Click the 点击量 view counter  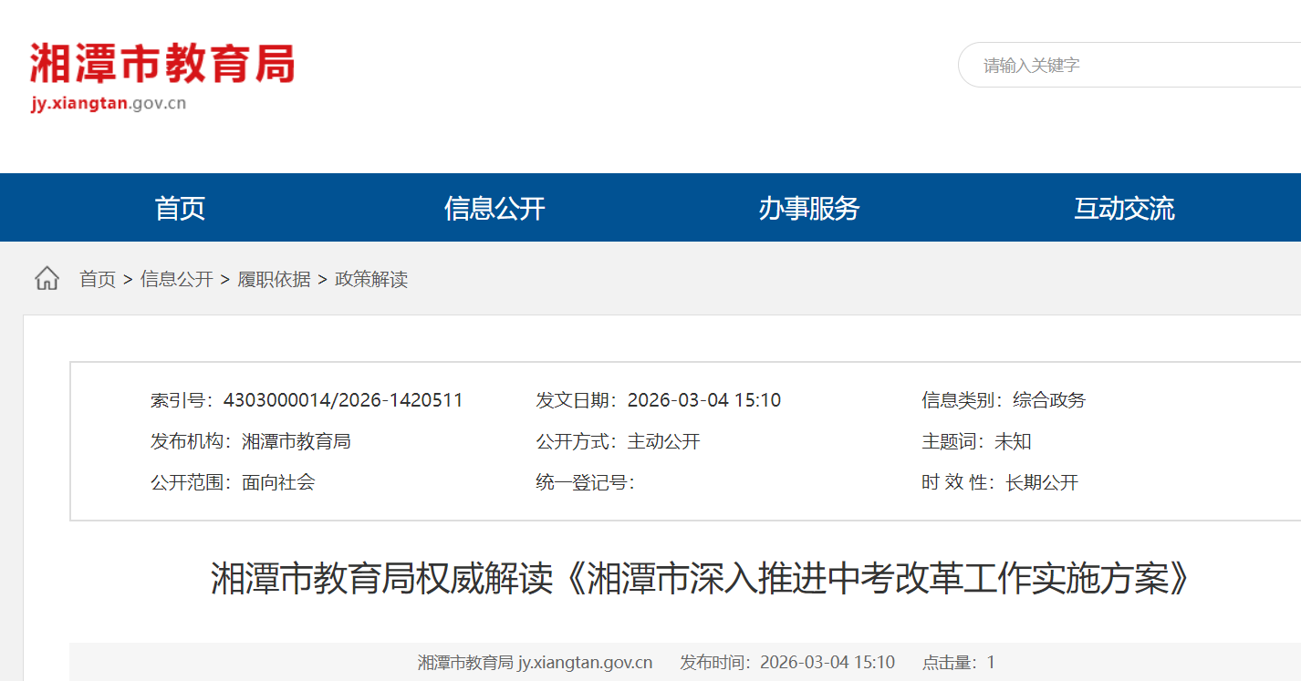click(x=958, y=663)
